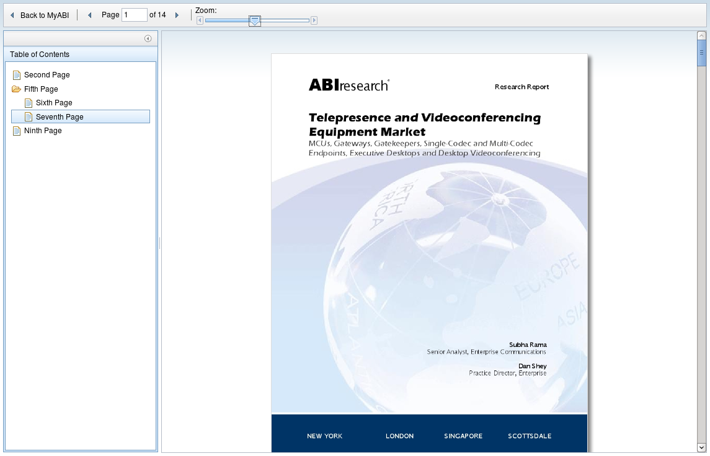The height and width of the screenshot is (456, 710).
Task: Click 'SCOTTSDALE' in page footer
Action: click(x=530, y=436)
